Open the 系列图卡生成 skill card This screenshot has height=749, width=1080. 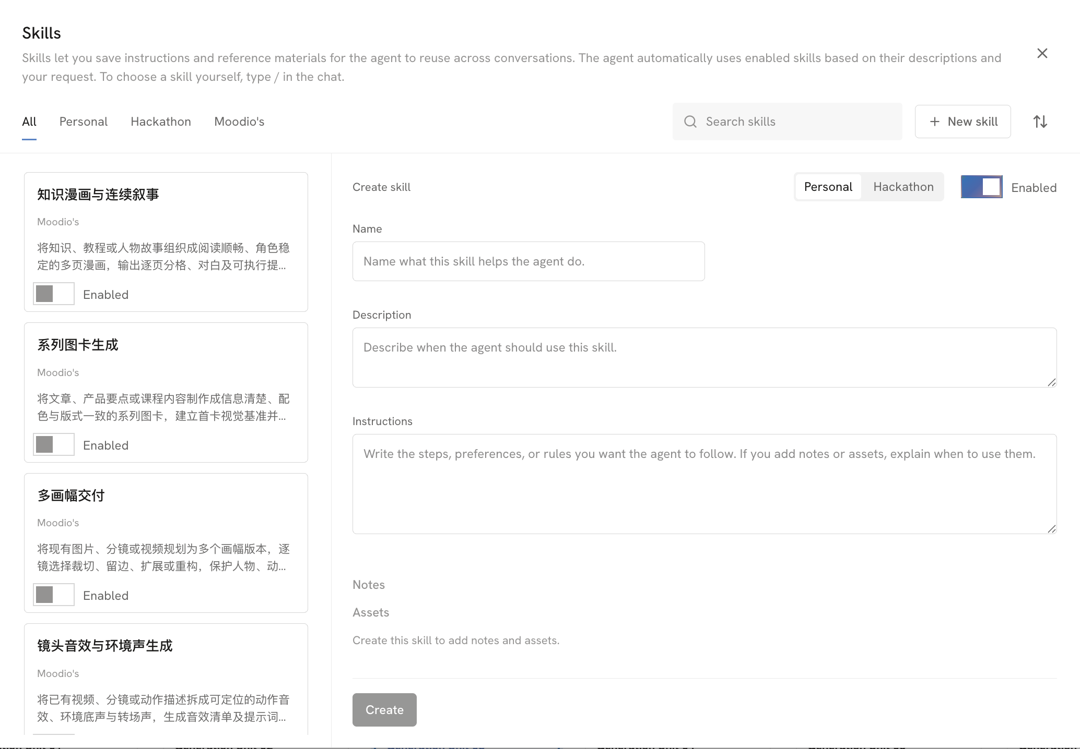click(x=166, y=393)
